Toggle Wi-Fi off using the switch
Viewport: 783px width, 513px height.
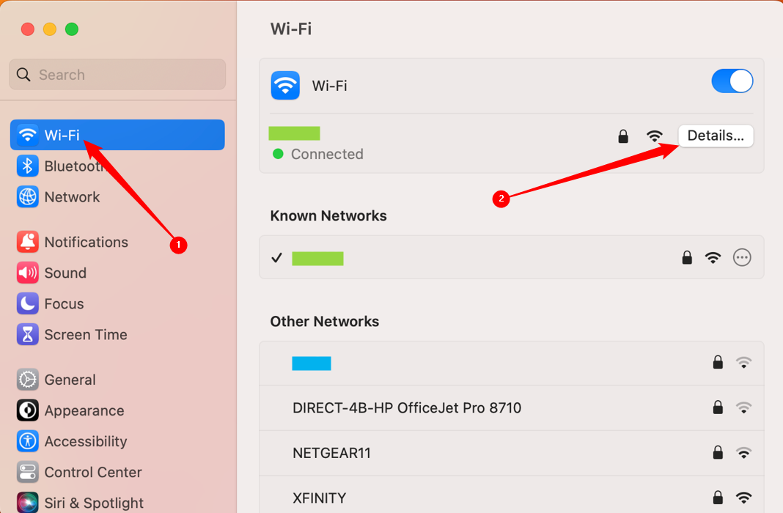tap(732, 81)
